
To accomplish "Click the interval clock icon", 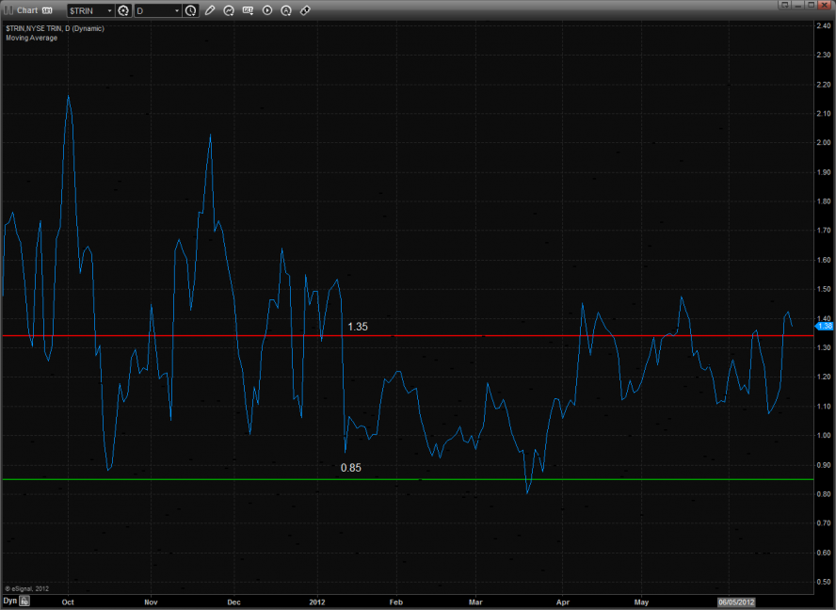I will click(x=191, y=10).
